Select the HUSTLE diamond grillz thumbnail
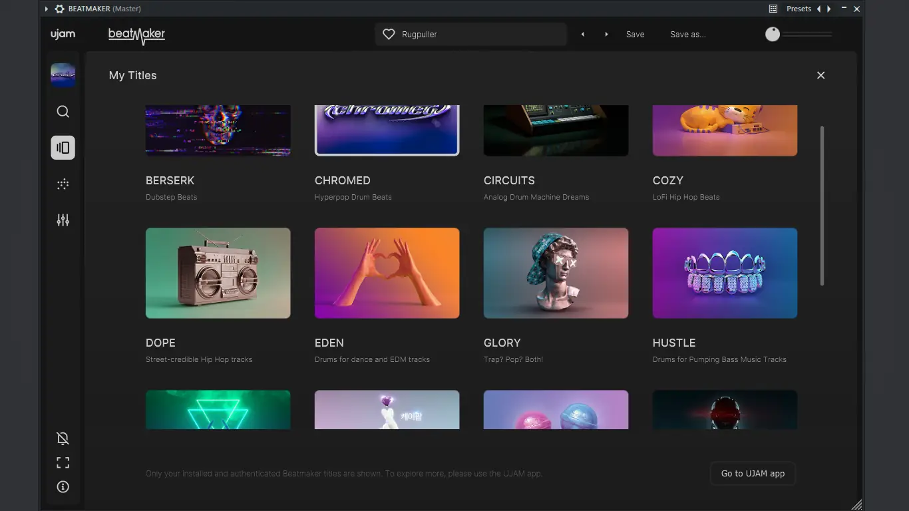909x511 pixels. click(x=725, y=273)
